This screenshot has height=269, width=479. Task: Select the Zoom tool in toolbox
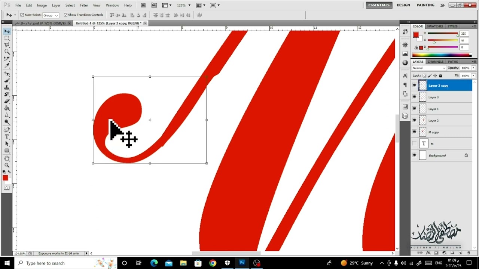(7, 165)
